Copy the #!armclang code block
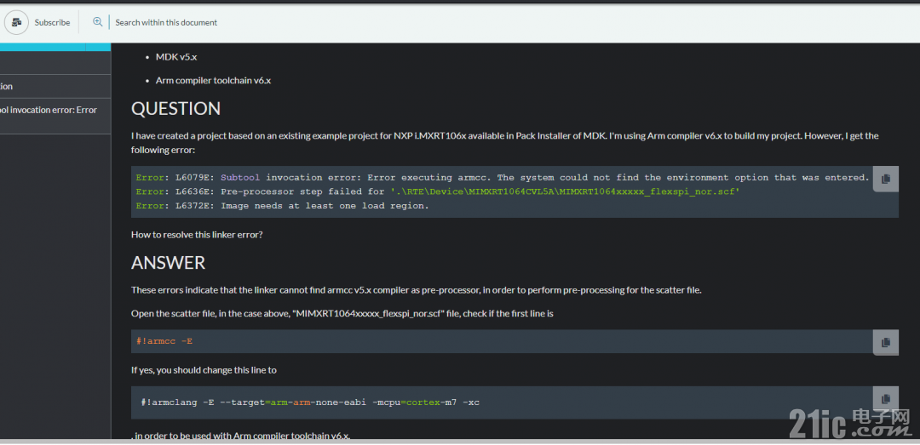 885,399
